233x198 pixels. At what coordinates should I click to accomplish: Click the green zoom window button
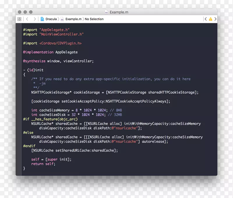pos(31,12)
